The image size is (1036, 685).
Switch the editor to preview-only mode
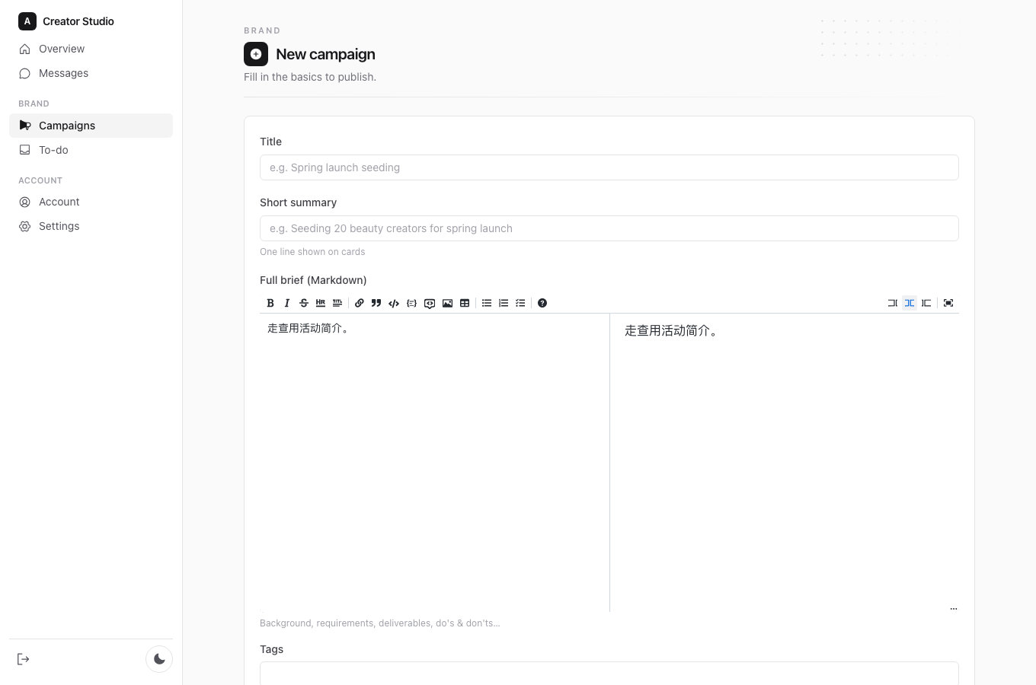click(926, 303)
